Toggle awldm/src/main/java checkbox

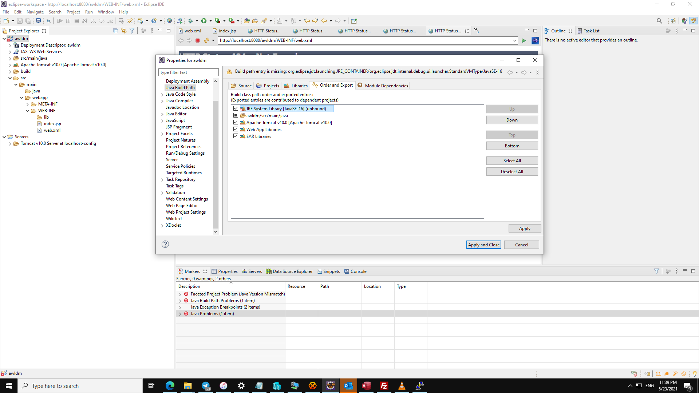click(236, 115)
